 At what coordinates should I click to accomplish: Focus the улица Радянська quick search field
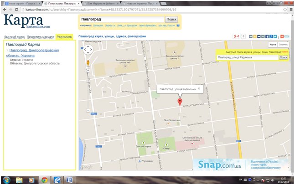248,57
